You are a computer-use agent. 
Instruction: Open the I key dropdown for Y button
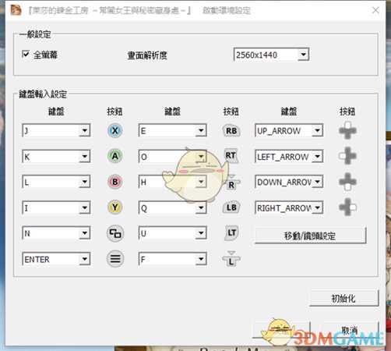[x=56, y=207]
